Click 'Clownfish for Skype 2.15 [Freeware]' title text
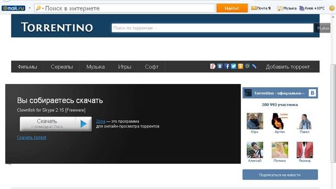This screenshot has height=189, width=336. pyautogui.click(x=51, y=110)
